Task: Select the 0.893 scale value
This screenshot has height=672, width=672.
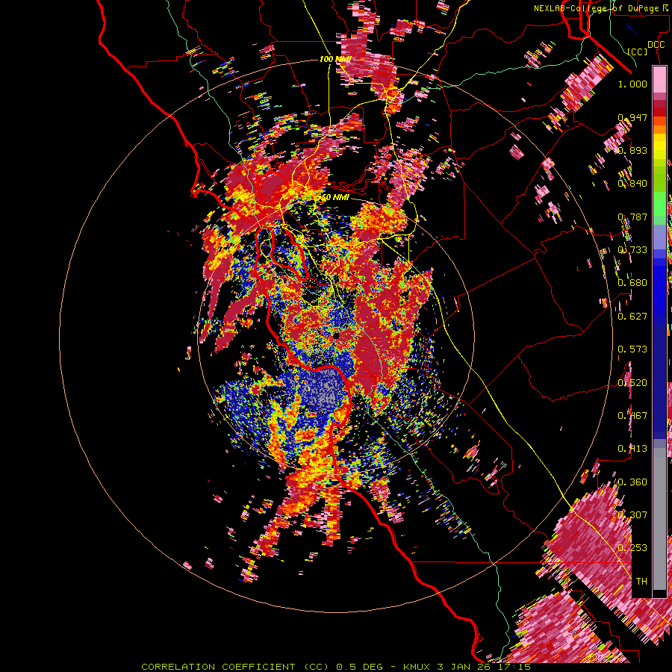Action: click(x=632, y=150)
